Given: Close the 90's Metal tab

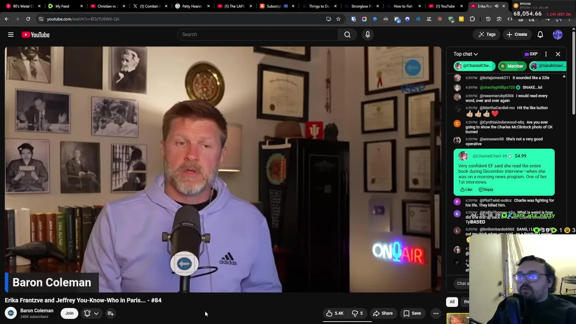Looking at the screenshot, I should [x=39, y=6].
